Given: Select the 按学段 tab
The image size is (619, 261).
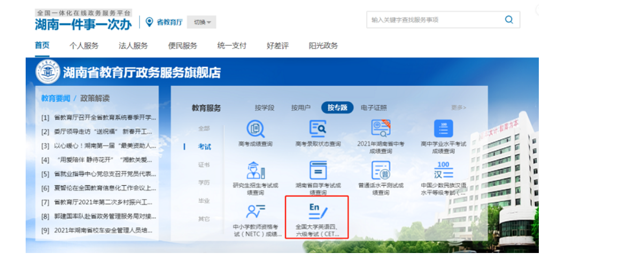Looking at the screenshot, I should [x=264, y=108].
